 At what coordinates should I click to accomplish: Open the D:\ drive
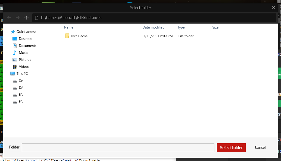21,88
